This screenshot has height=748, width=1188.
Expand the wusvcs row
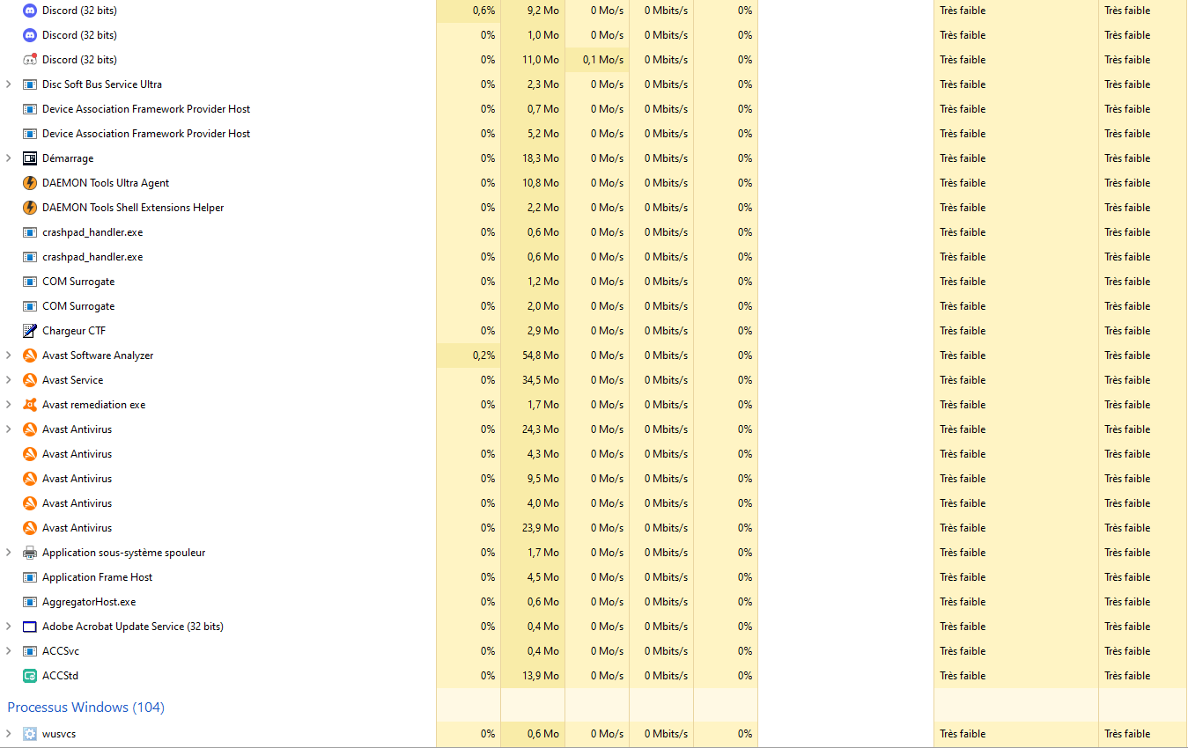pos(9,734)
